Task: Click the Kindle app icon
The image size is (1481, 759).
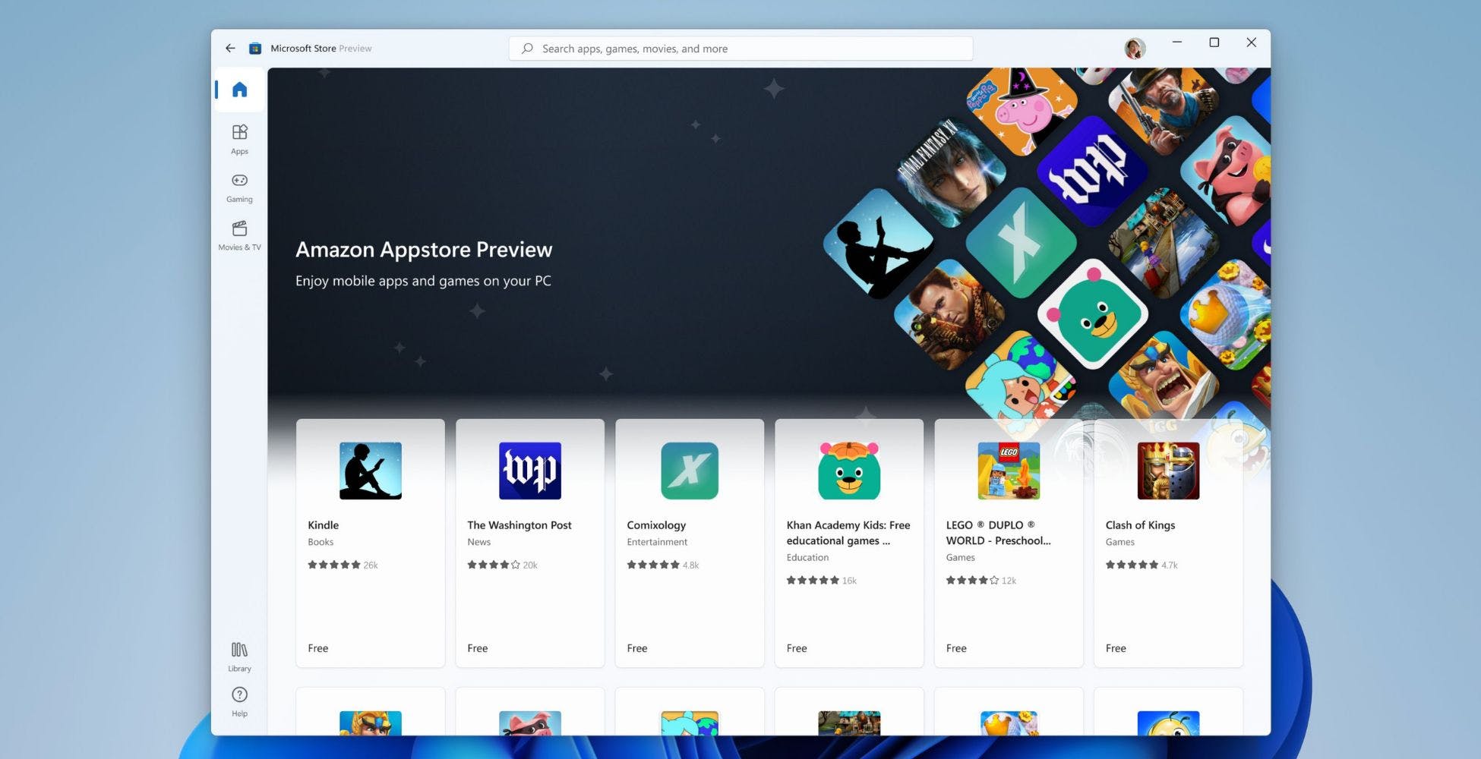Action: pyautogui.click(x=370, y=471)
